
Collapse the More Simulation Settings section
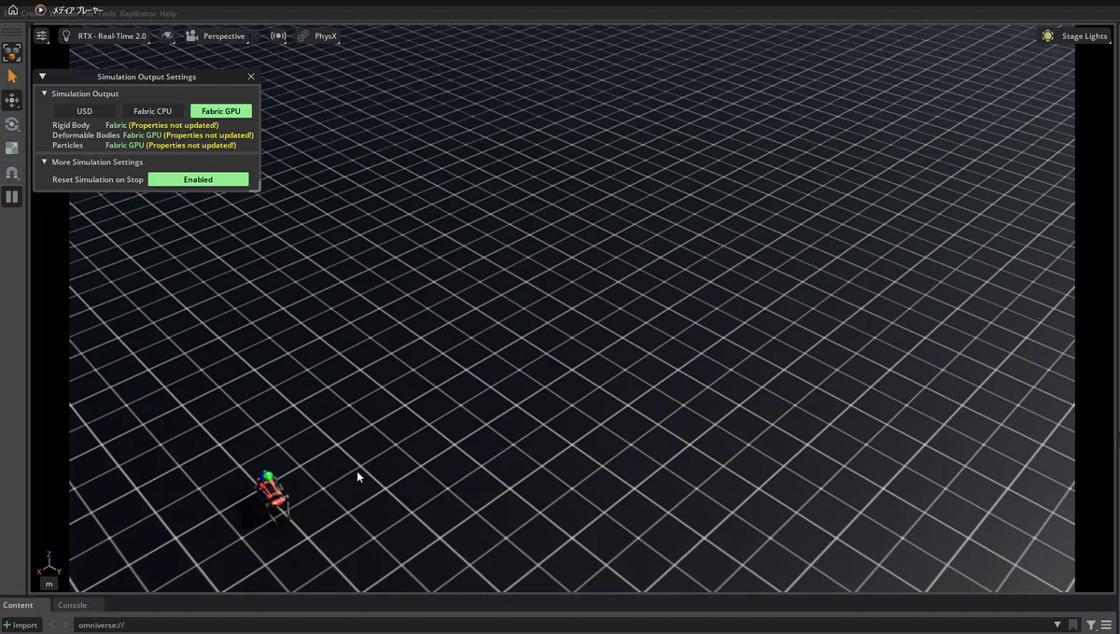point(44,162)
